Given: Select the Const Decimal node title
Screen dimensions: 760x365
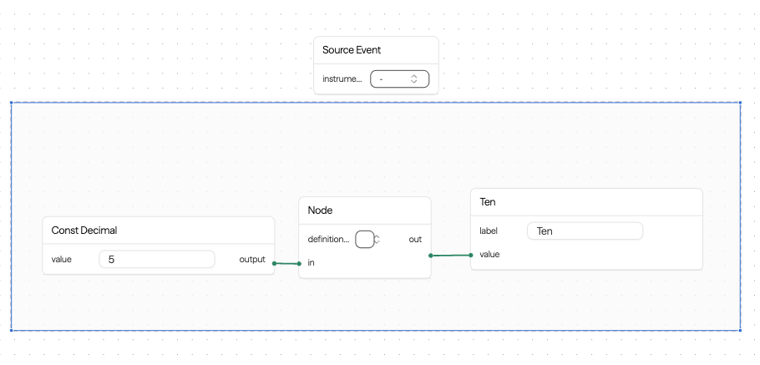Looking at the screenshot, I should (84, 231).
